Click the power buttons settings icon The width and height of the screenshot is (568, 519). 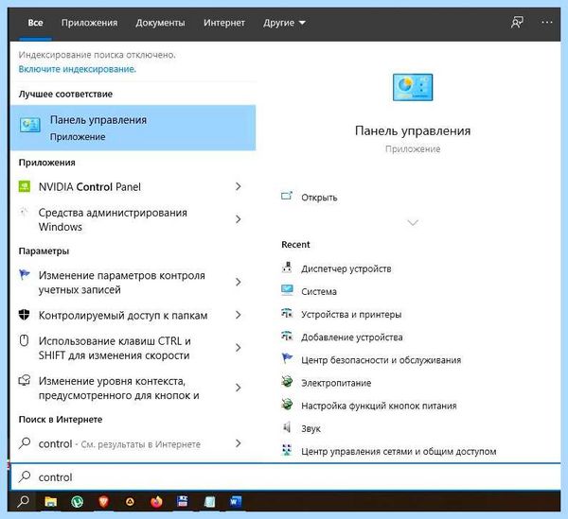coord(287,405)
